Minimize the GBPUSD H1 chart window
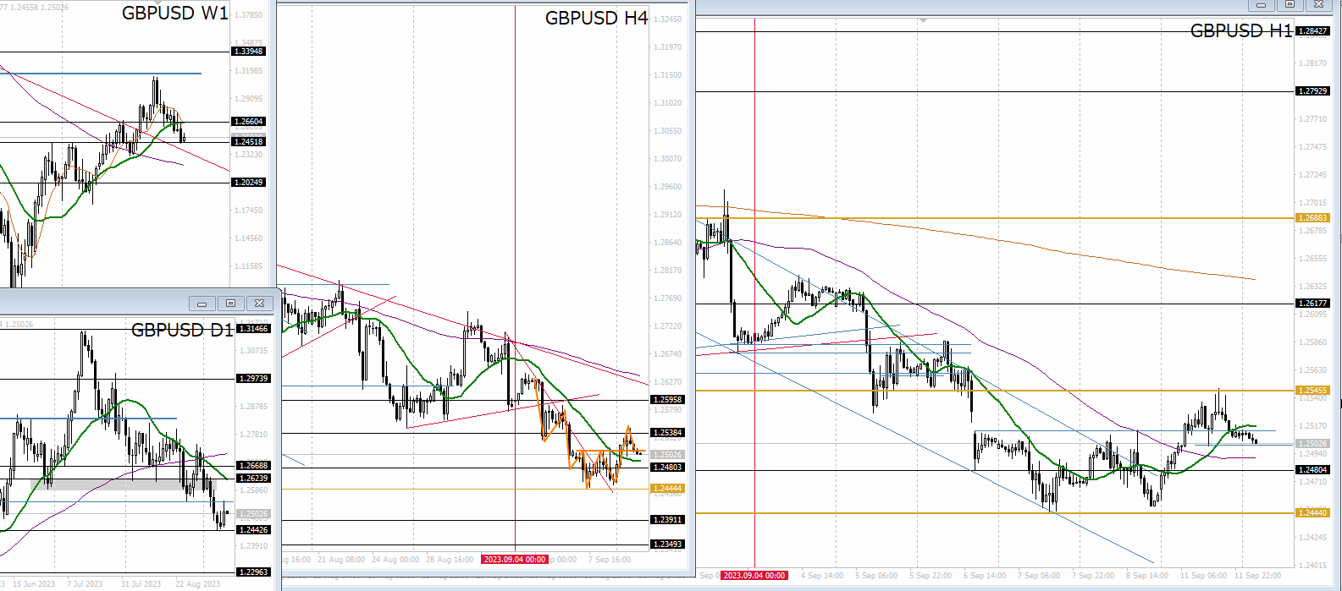This screenshot has width=1342, height=591. (1261, 5)
